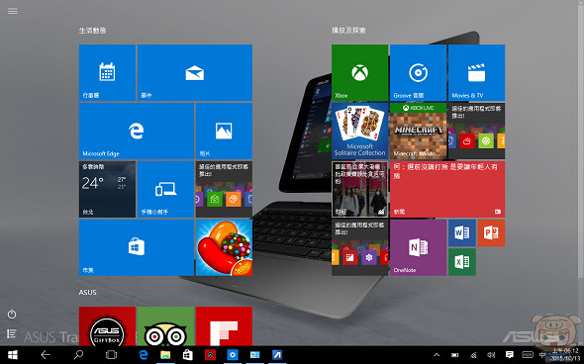584x364 pixels.
Task: Click the Windows Start button
Action: click(x=12, y=355)
